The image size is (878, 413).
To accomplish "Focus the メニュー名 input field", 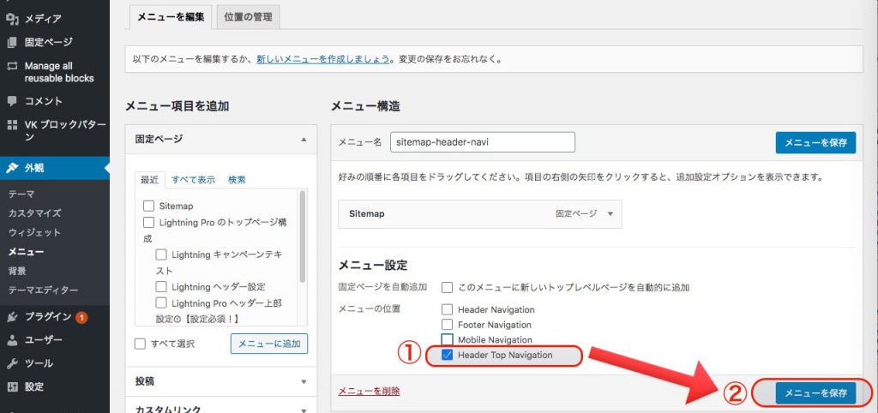I will (483, 142).
